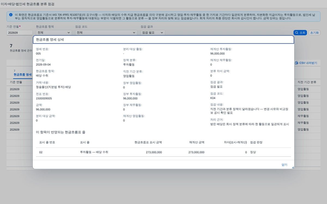327x204 pixels.
Task: Click the 기준 연월 column header in background table
Action: 16,82
